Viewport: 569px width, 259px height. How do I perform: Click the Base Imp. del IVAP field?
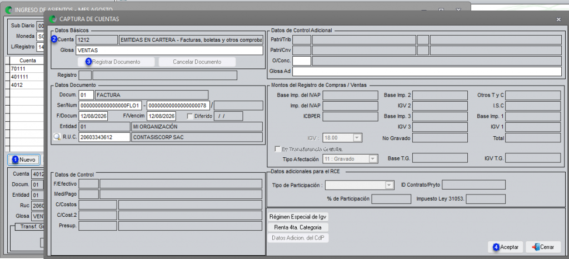click(x=350, y=96)
